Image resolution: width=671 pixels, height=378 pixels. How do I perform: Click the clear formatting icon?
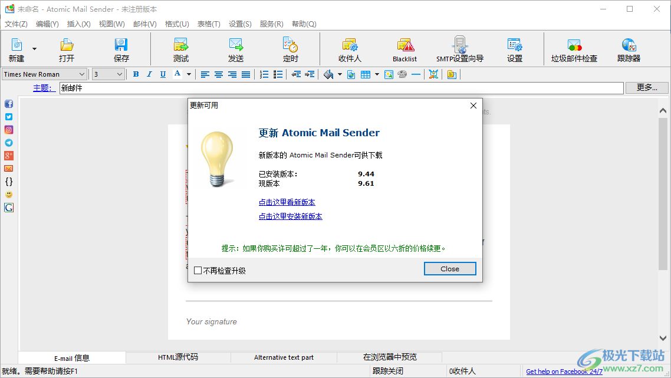point(433,74)
